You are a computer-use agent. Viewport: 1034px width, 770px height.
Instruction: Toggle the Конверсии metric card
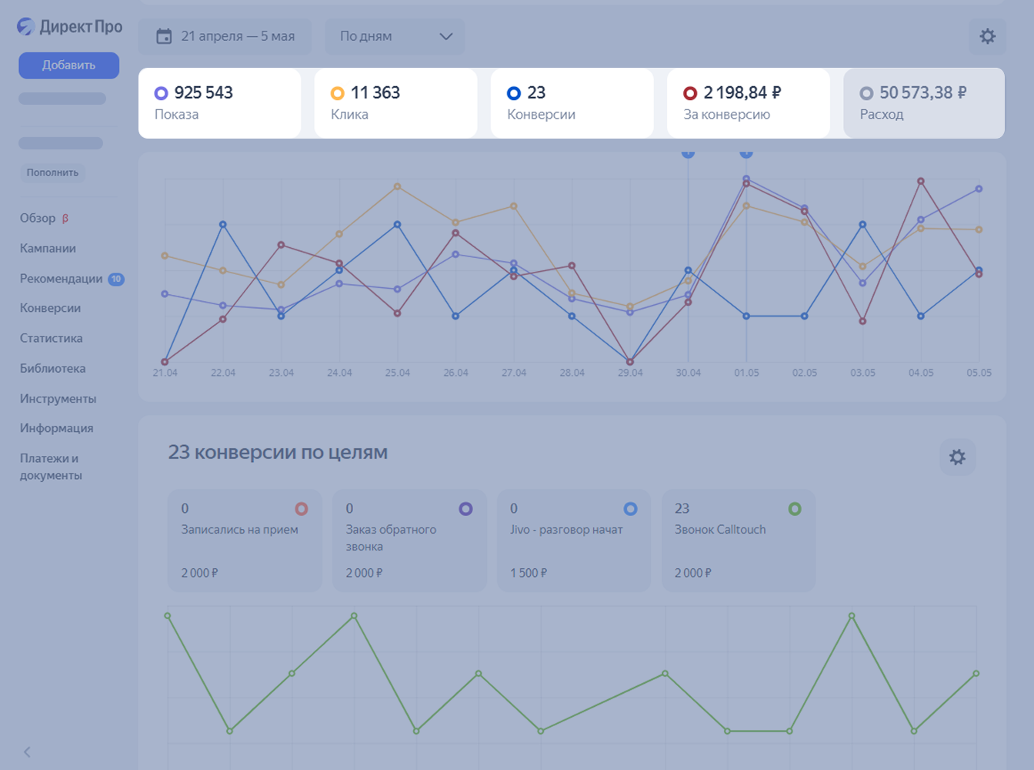pyautogui.click(x=572, y=103)
